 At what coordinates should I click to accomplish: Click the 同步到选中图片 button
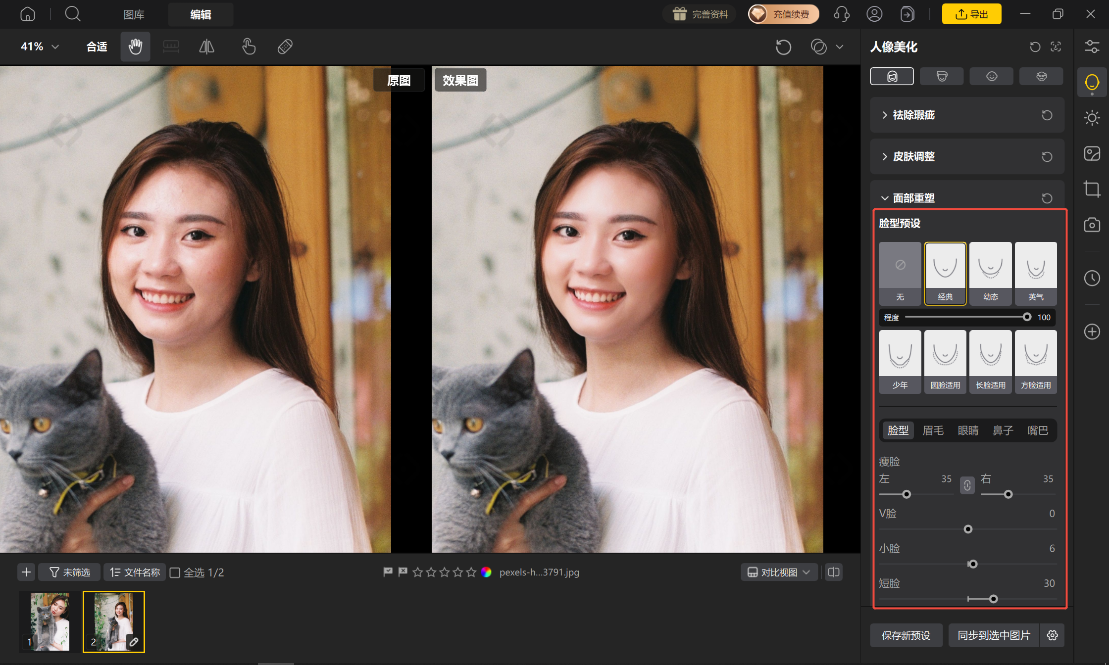994,635
